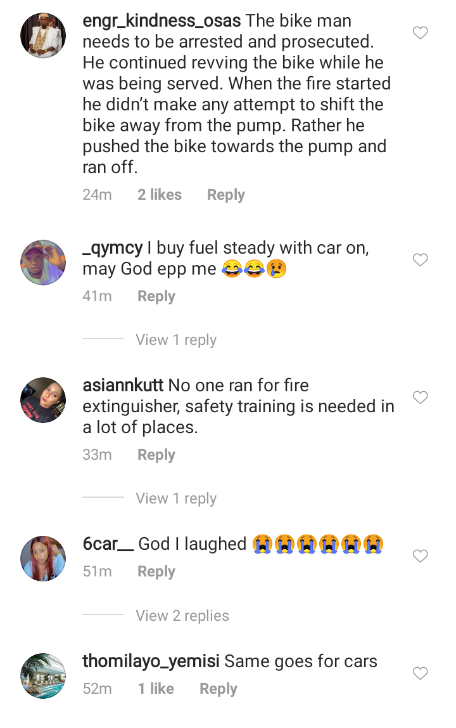Open _qymcy's profile avatar
This screenshot has width=456, height=728.
[x=43, y=263]
